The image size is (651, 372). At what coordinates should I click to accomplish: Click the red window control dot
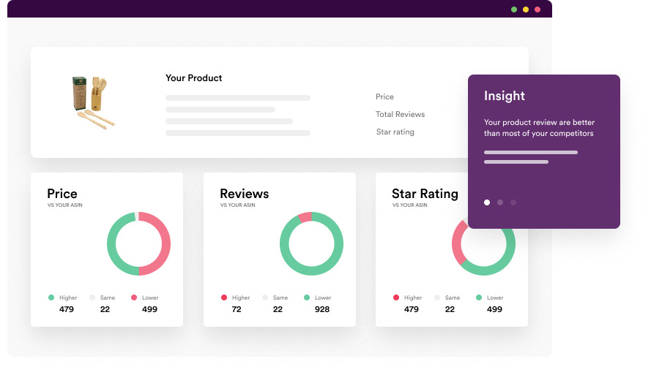[x=537, y=10]
